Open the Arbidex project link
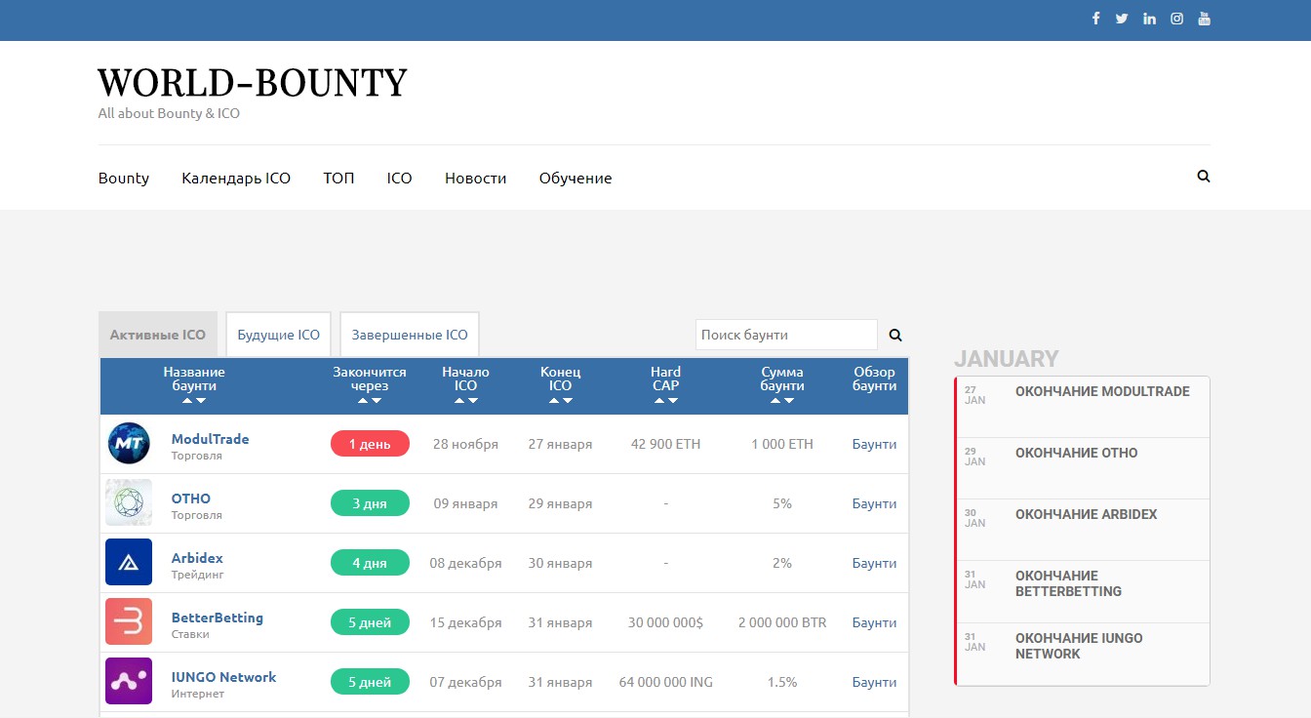1311x718 pixels. coord(197,558)
